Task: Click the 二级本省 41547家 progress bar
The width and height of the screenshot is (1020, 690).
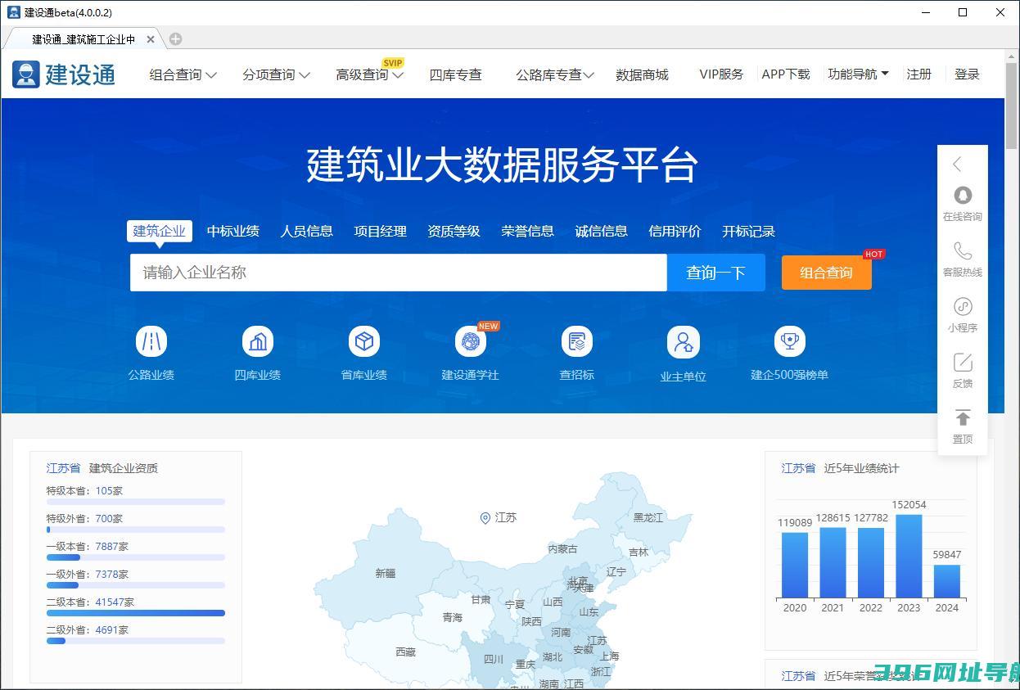Action: (136, 613)
